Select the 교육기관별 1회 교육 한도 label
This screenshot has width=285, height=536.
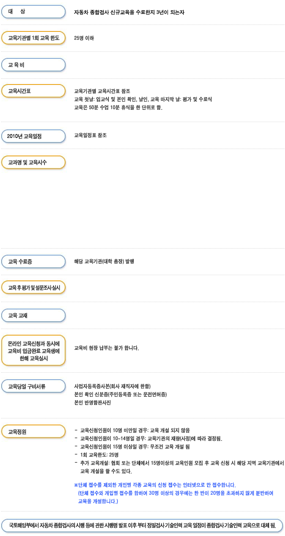click(x=33, y=38)
